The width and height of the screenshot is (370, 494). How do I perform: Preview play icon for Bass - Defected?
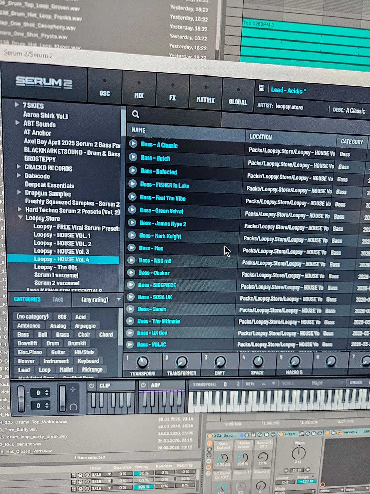coord(133,170)
